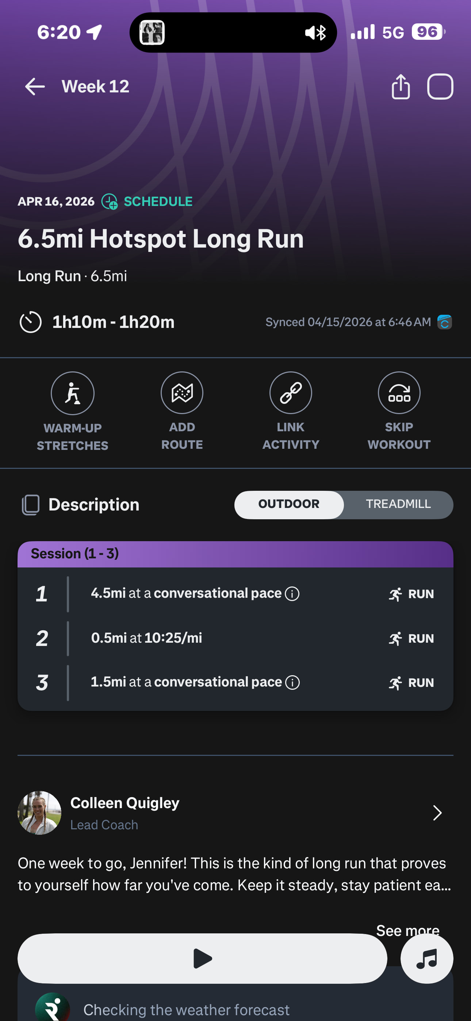Image resolution: width=471 pixels, height=1021 pixels.
Task: Show info for step 1 conversational pace
Action: [x=292, y=594]
